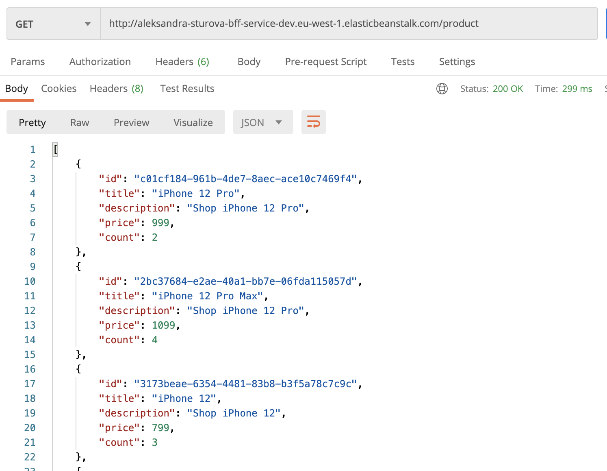Click id value c01cf184-961b-4de7-8aec-ace10c7469f4

coord(245,179)
